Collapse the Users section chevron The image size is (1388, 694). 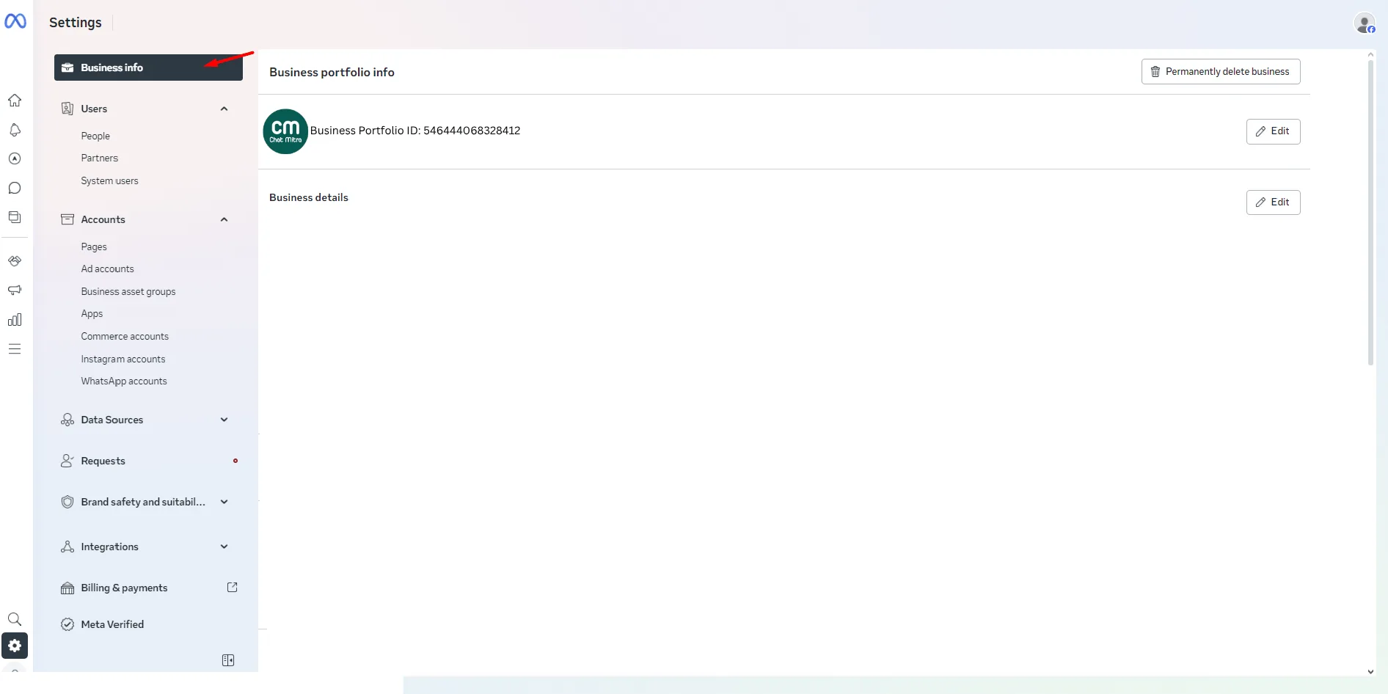point(224,109)
